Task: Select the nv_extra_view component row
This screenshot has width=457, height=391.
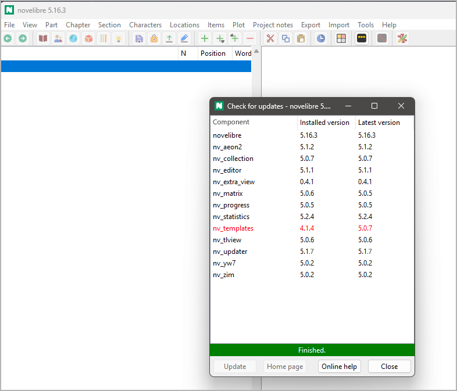Action: (x=312, y=182)
